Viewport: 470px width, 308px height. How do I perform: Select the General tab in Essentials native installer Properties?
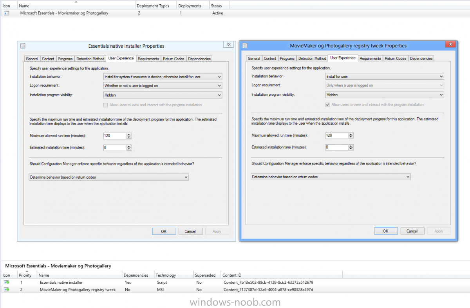click(32, 59)
